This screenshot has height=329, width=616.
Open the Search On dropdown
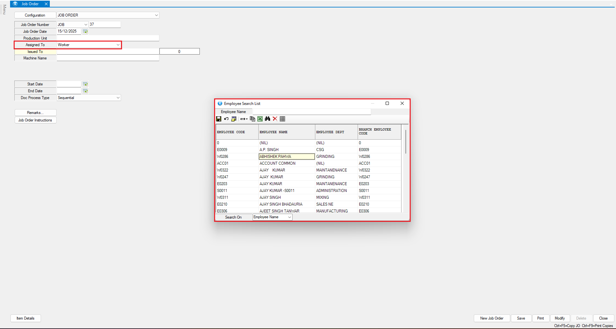[x=289, y=217]
